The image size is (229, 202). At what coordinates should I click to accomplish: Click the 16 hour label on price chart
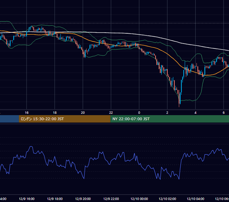(x=27, y=113)
